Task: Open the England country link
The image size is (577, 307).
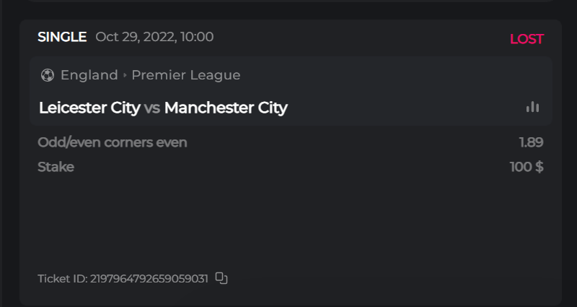Action: coord(89,75)
